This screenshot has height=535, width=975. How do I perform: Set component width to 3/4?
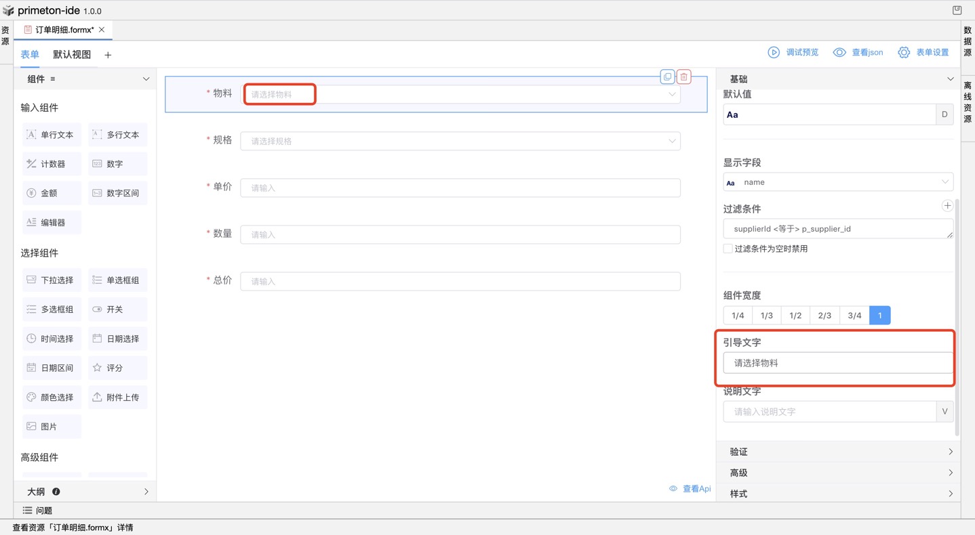[x=854, y=316]
